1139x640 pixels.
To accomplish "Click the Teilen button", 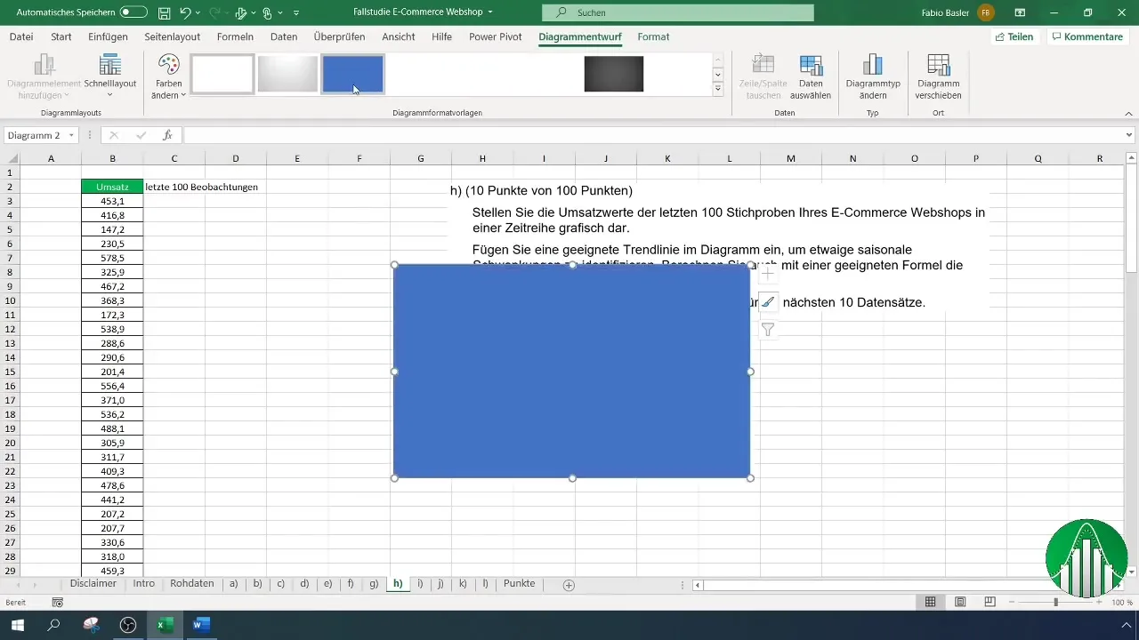I will (x=1014, y=36).
